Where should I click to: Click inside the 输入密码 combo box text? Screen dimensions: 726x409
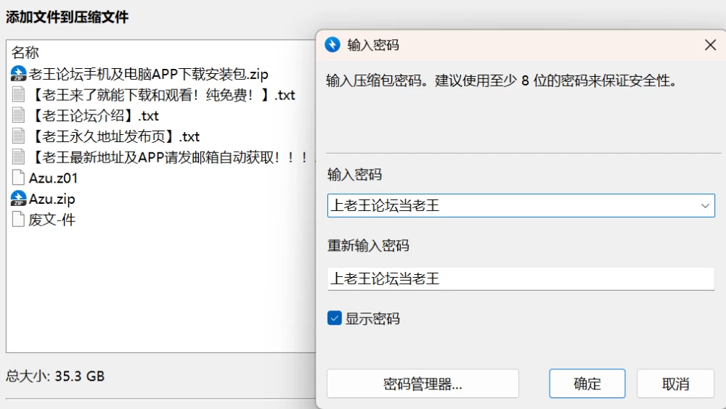coord(513,206)
